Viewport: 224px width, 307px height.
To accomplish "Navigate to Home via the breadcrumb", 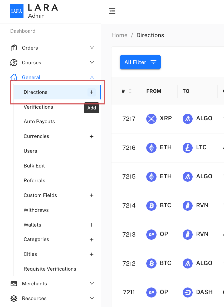I will 119,35.
